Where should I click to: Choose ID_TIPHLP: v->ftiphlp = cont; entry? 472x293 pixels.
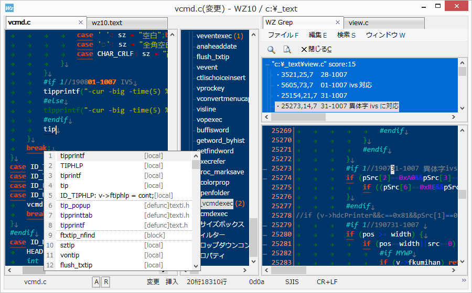coord(118,196)
